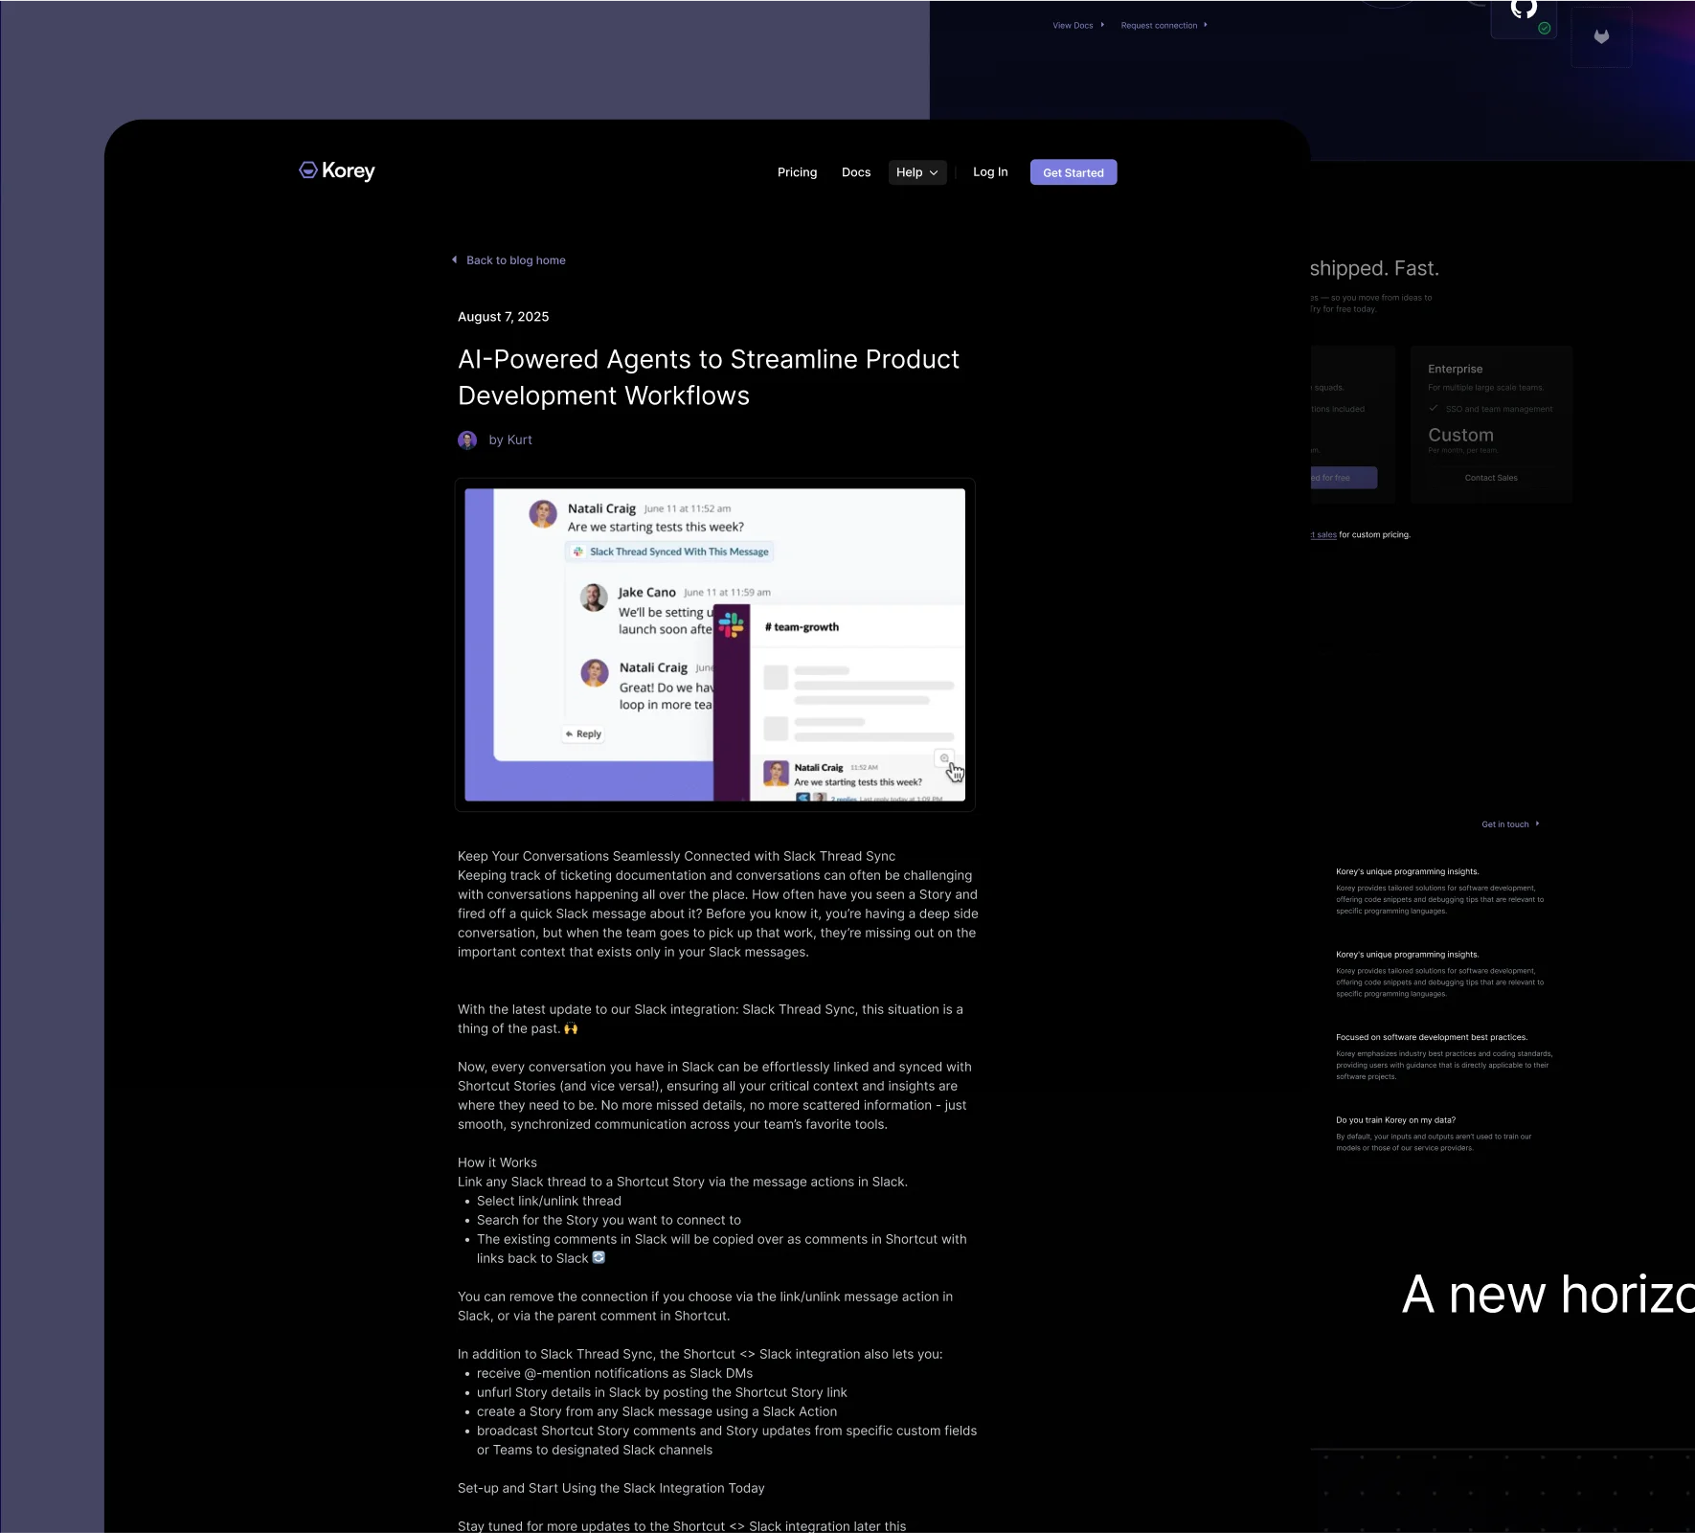Click the green check badge on GitHub card
This screenshot has width=1695, height=1533.
click(x=1544, y=29)
